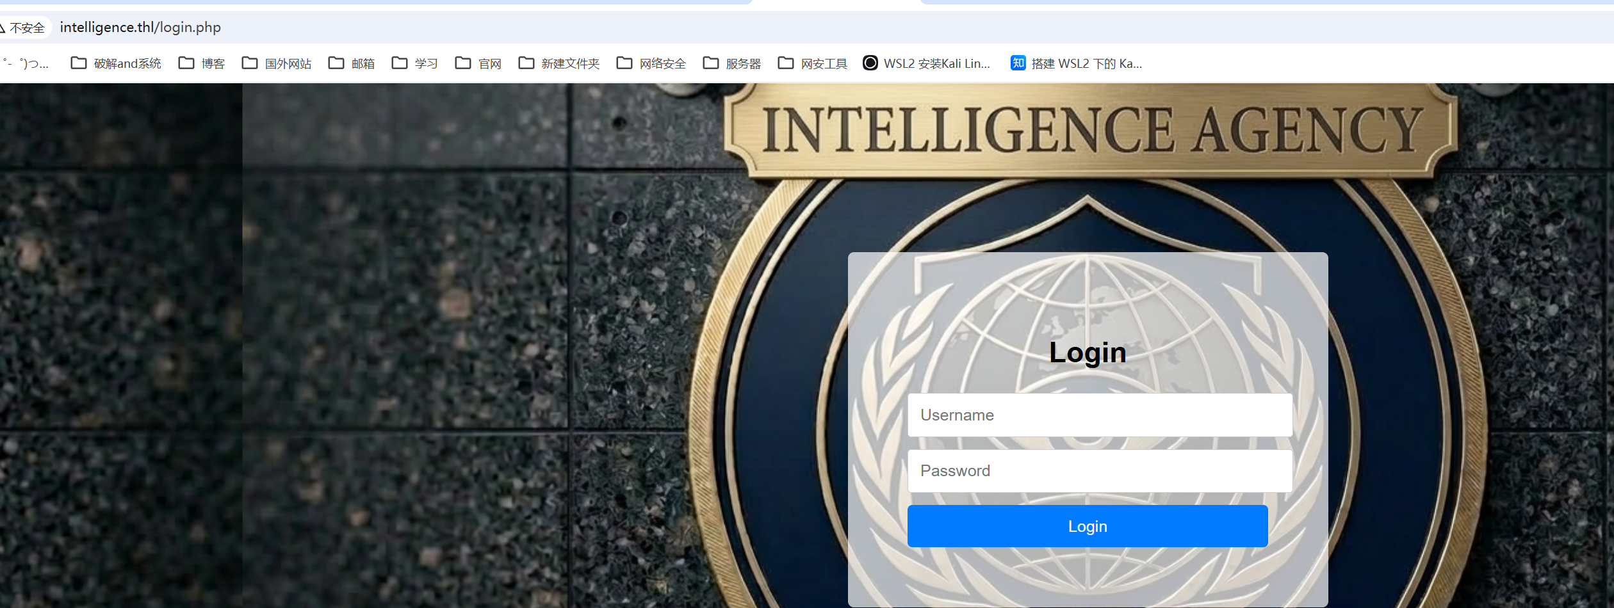Open the 官网 bookmark folder

pyautogui.click(x=478, y=63)
